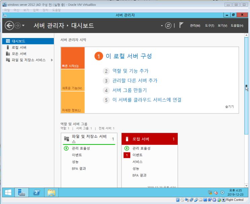The image size is (250, 204).
Task: Open the 도움말(H) menu in Server Manager
Action: tap(237, 26)
